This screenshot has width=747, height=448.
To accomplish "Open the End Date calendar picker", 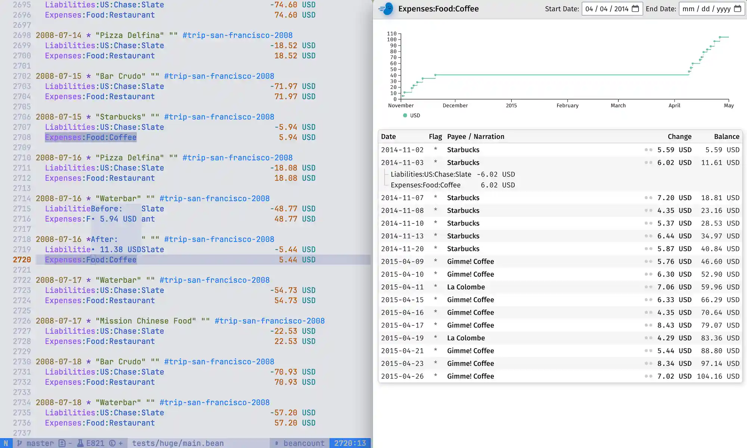I will 737,9.
